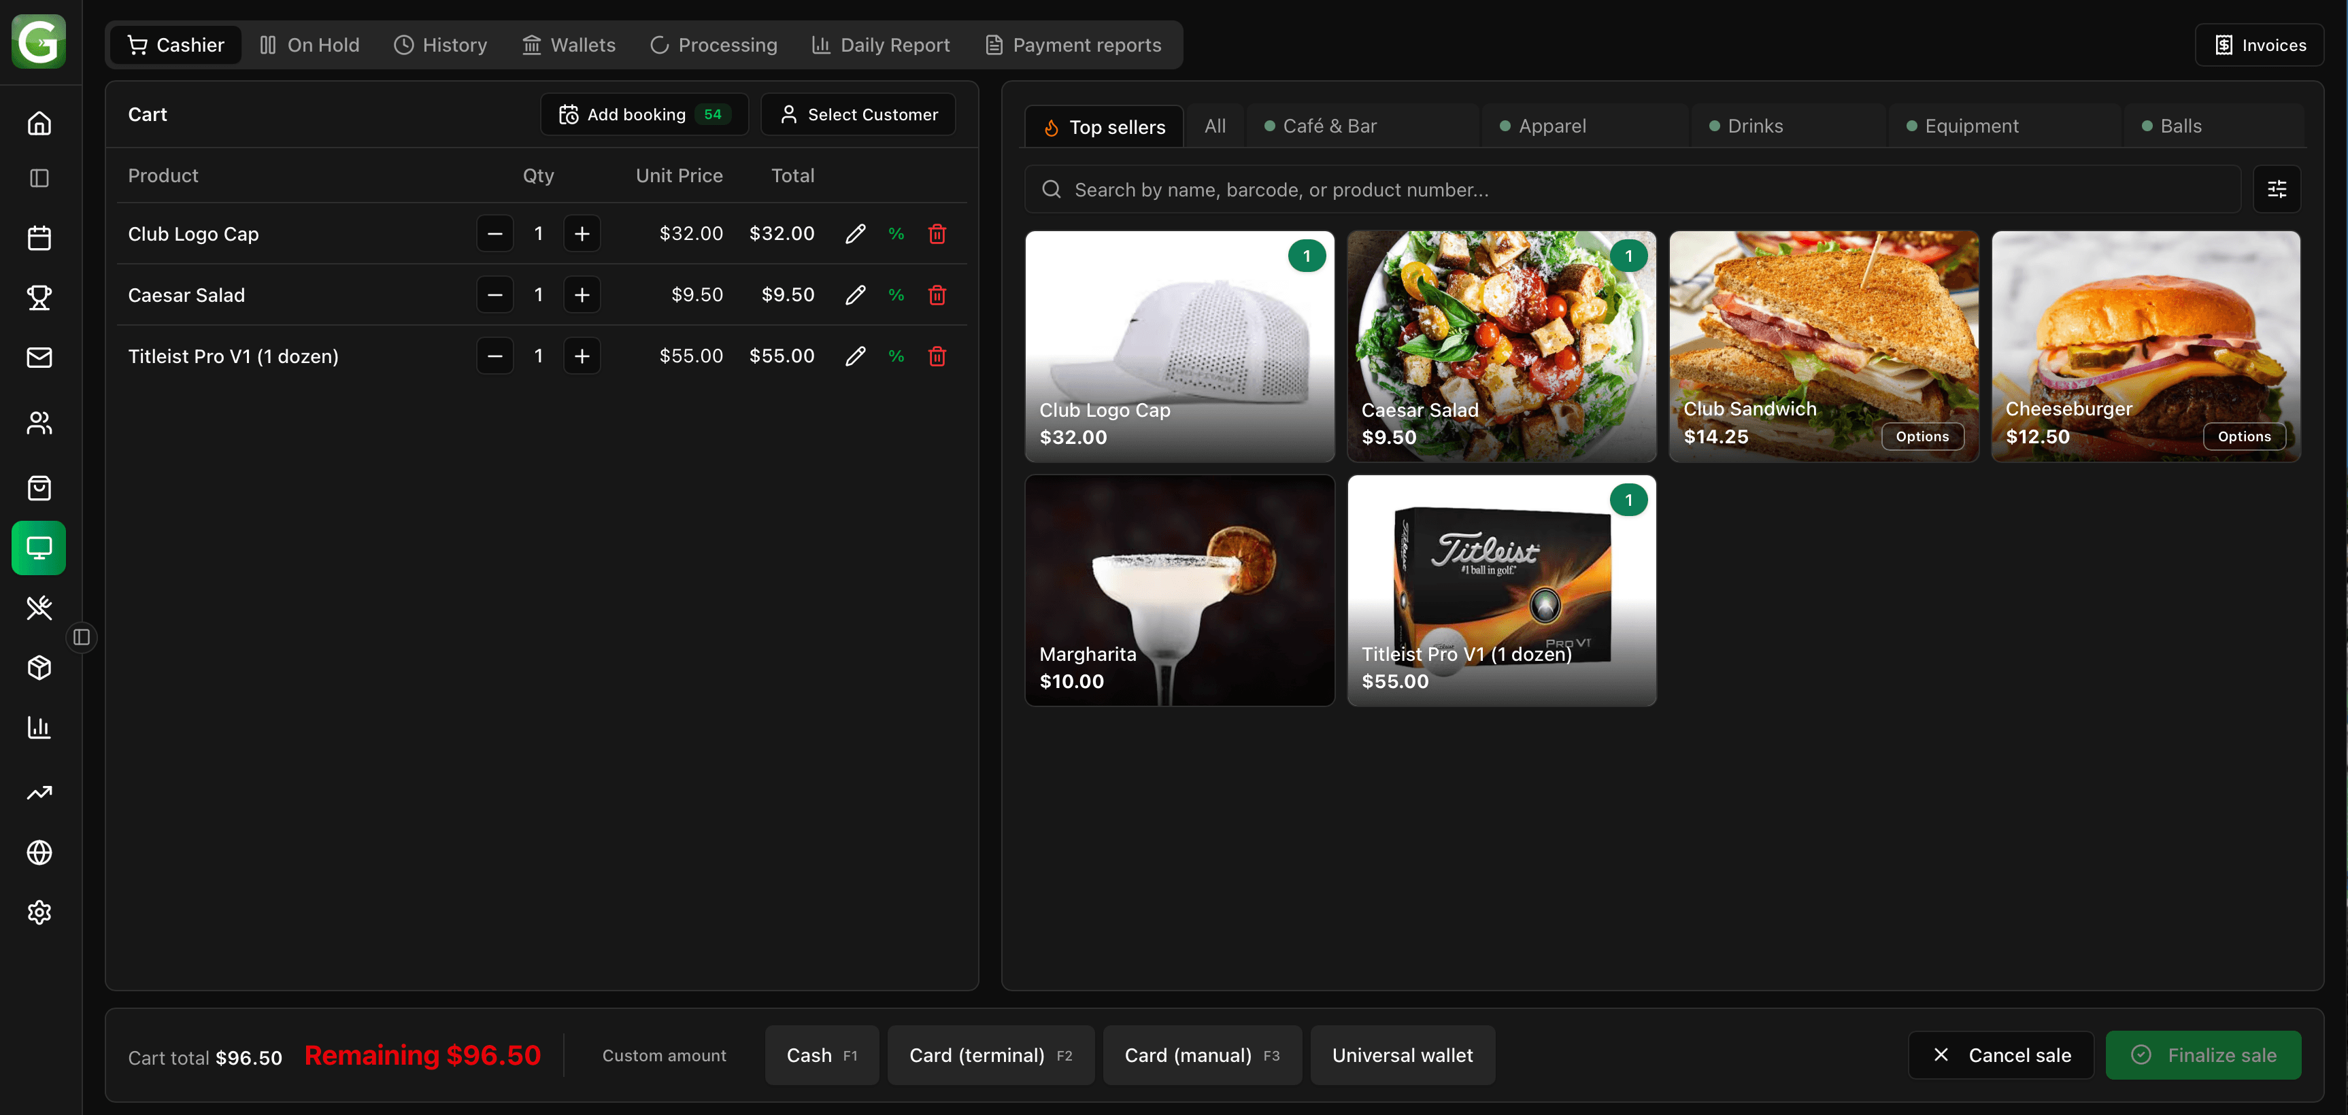2348x1115 pixels.
Task: Open the mail envelope icon in sidebar
Action: (x=39, y=358)
